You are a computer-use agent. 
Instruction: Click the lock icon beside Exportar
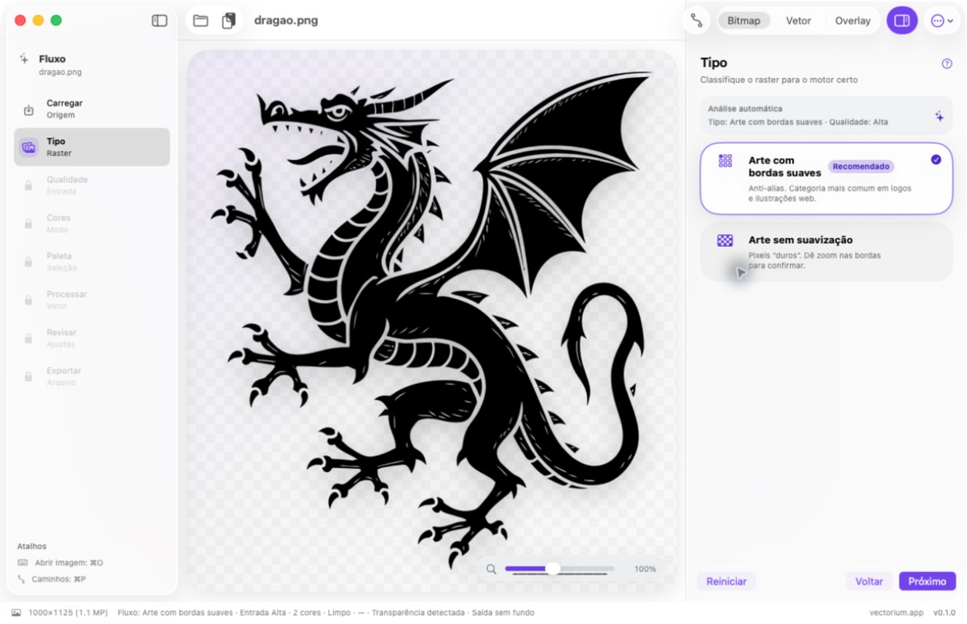(x=28, y=376)
